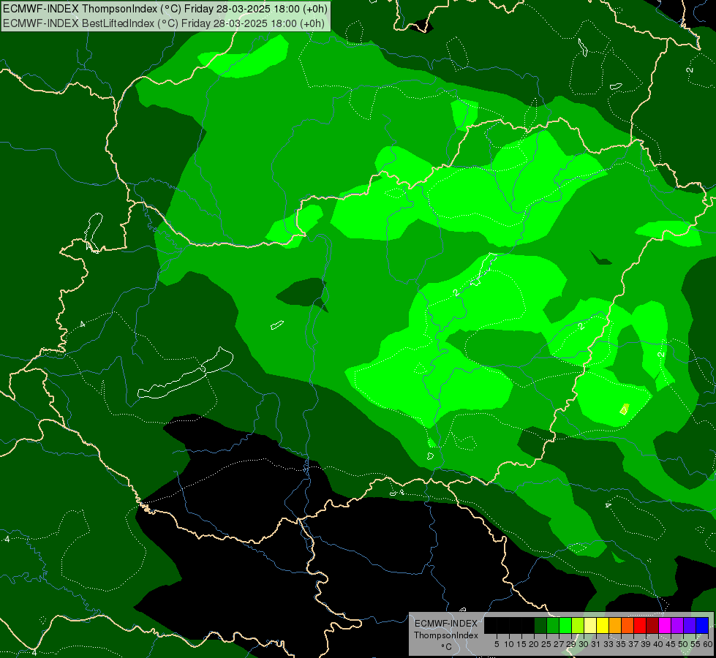716x658 pixels.
Task: Click the legend's "ECMWF-INDEX" label
Action: (x=446, y=624)
